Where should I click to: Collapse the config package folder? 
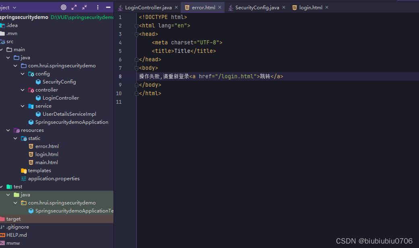(23, 74)
